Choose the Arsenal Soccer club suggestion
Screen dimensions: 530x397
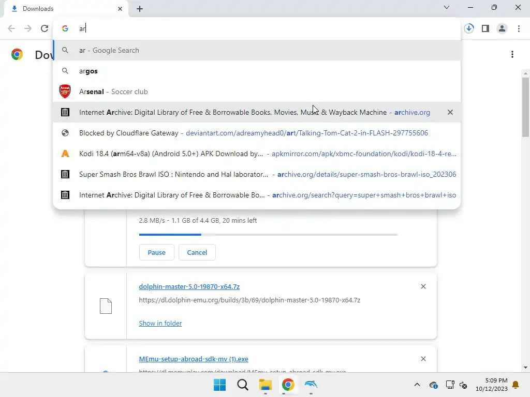tap(257, 91)
